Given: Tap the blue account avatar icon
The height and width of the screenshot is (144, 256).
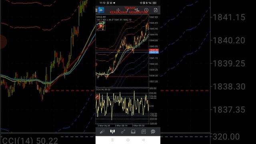Looking at the screenshot, I should [101, 10].
